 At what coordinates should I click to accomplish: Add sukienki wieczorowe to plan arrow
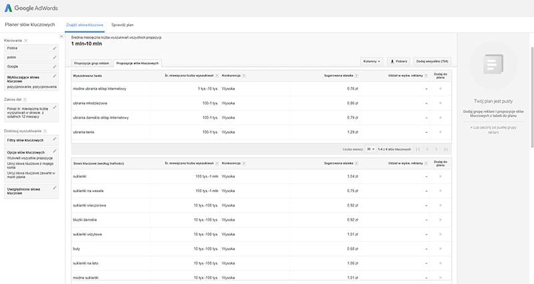click(441, 205)
